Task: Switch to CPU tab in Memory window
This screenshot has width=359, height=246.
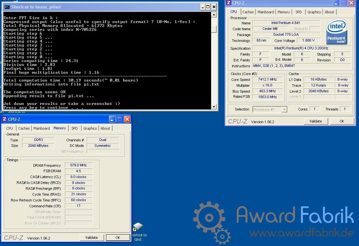Action: pos(10,128)
